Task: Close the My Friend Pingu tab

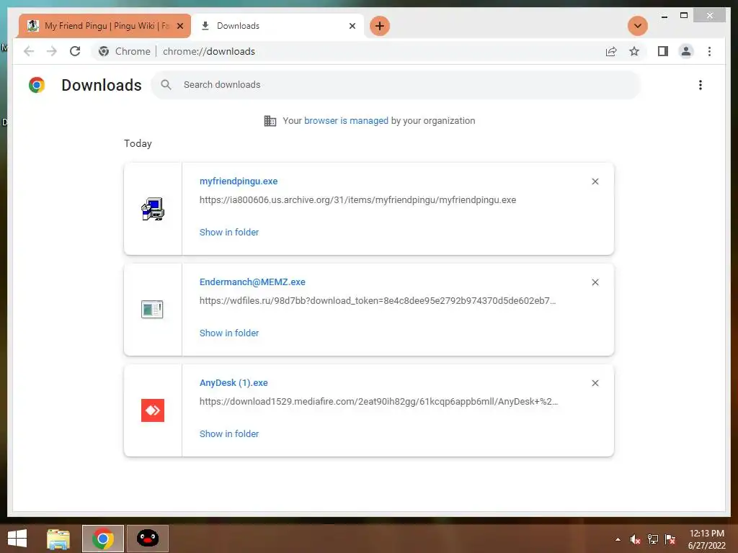Action: pos(179,27)
